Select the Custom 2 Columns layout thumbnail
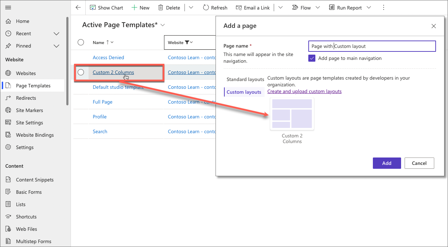This screenshot has height=247, width=448. pos(292,113)
